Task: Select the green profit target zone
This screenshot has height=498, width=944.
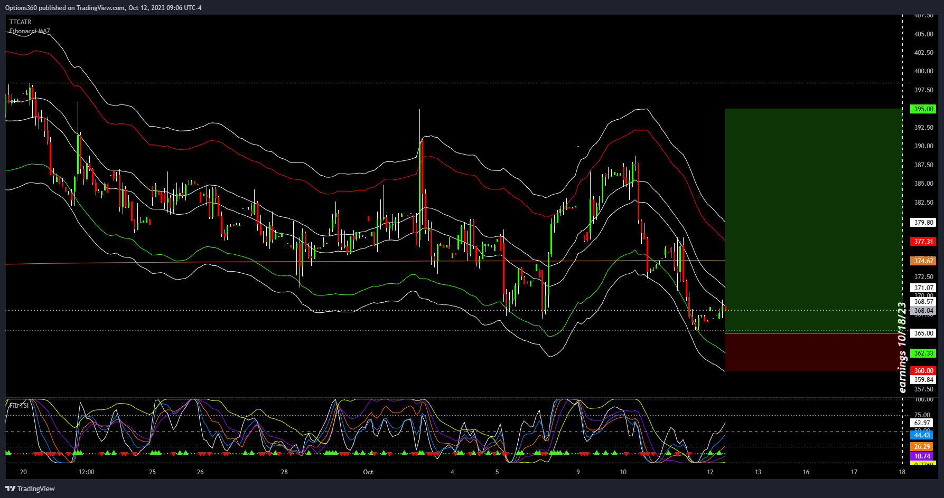Action: [814, 221]
